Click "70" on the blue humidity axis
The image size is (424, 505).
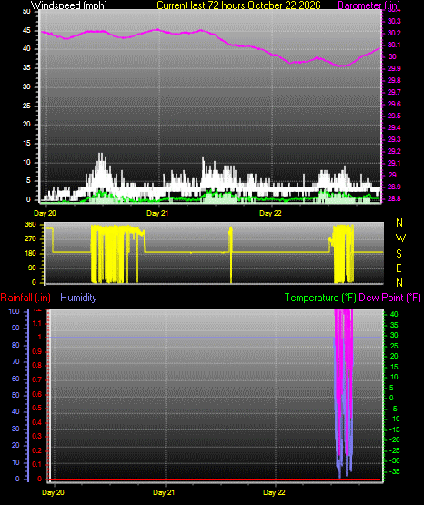pos(15,361)
